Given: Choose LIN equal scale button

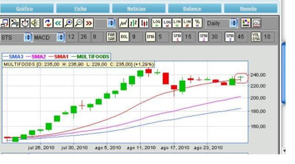Looking at the screenshot, I should 177,23.
